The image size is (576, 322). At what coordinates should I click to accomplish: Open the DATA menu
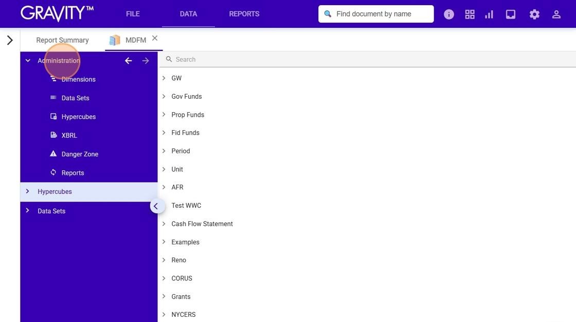point(188,14)
